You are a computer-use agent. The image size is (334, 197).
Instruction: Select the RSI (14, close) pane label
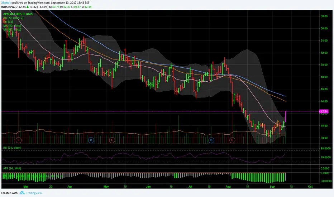(x=12, y=148)
